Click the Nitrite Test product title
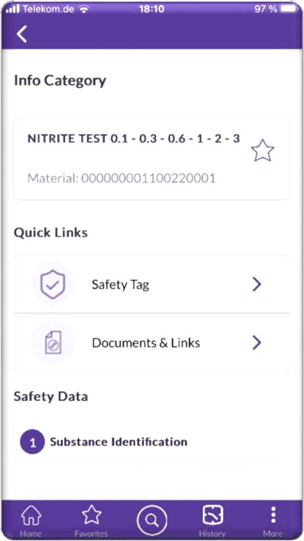The width and height of the screenshot is (304, 541). point(134,138)
